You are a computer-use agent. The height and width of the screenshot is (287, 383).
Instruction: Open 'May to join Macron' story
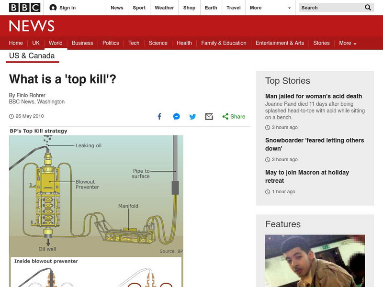pos(307,177)
